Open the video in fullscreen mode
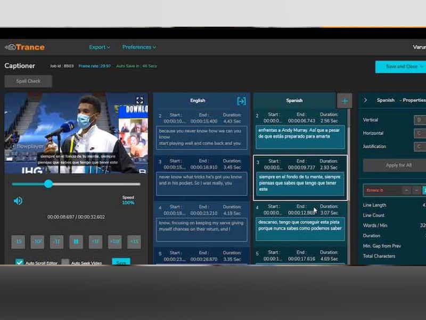Screen dimensions: 426x320 coord(140,100)
